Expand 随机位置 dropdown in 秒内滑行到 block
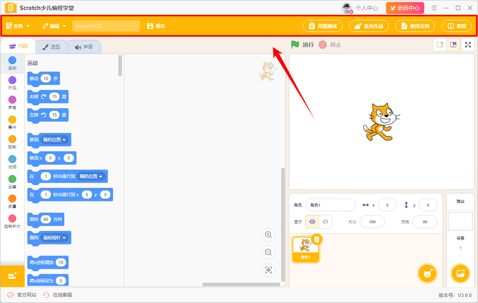The image size is (478, 303). coord(91,176)
